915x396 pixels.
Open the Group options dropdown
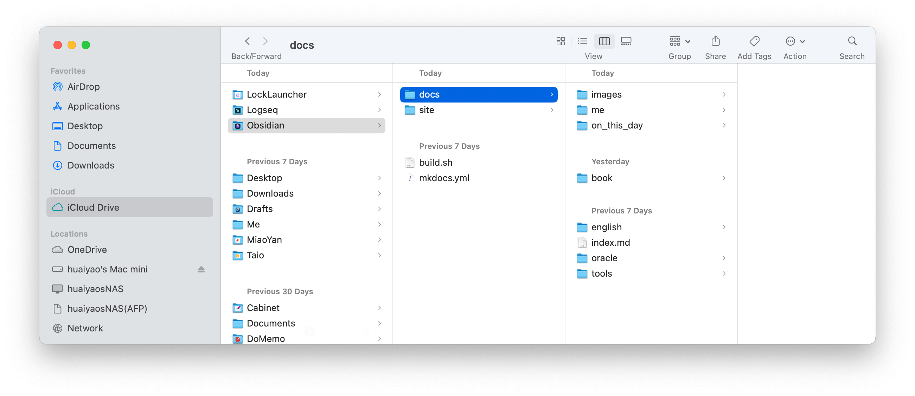coord(680,41)
